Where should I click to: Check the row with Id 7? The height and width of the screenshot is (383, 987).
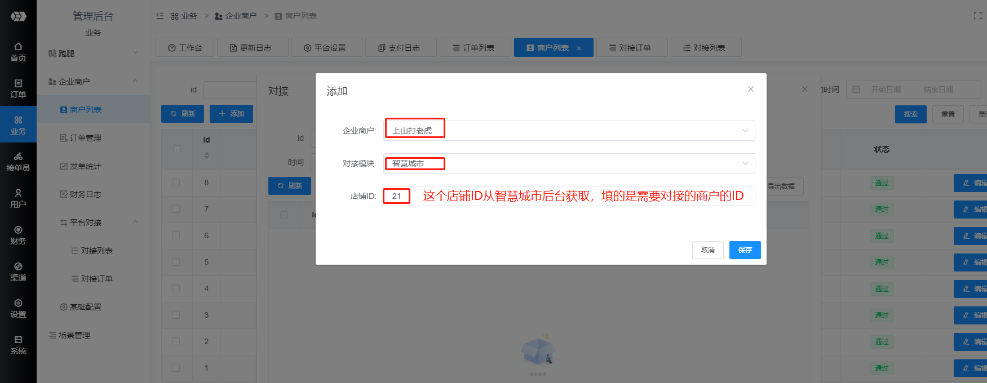point(176,209)
